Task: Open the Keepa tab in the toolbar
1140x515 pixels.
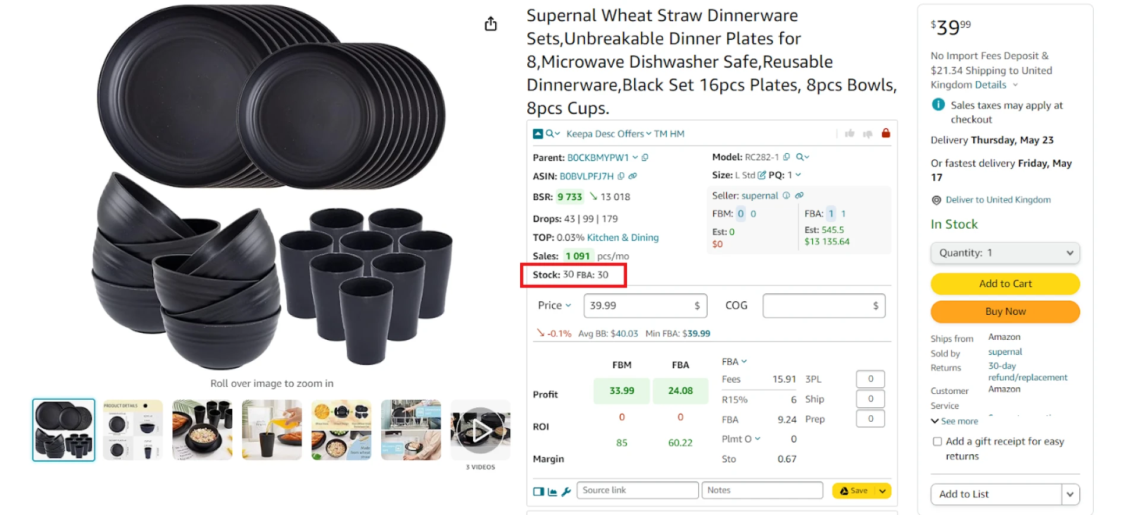Action: coord(579,134)
